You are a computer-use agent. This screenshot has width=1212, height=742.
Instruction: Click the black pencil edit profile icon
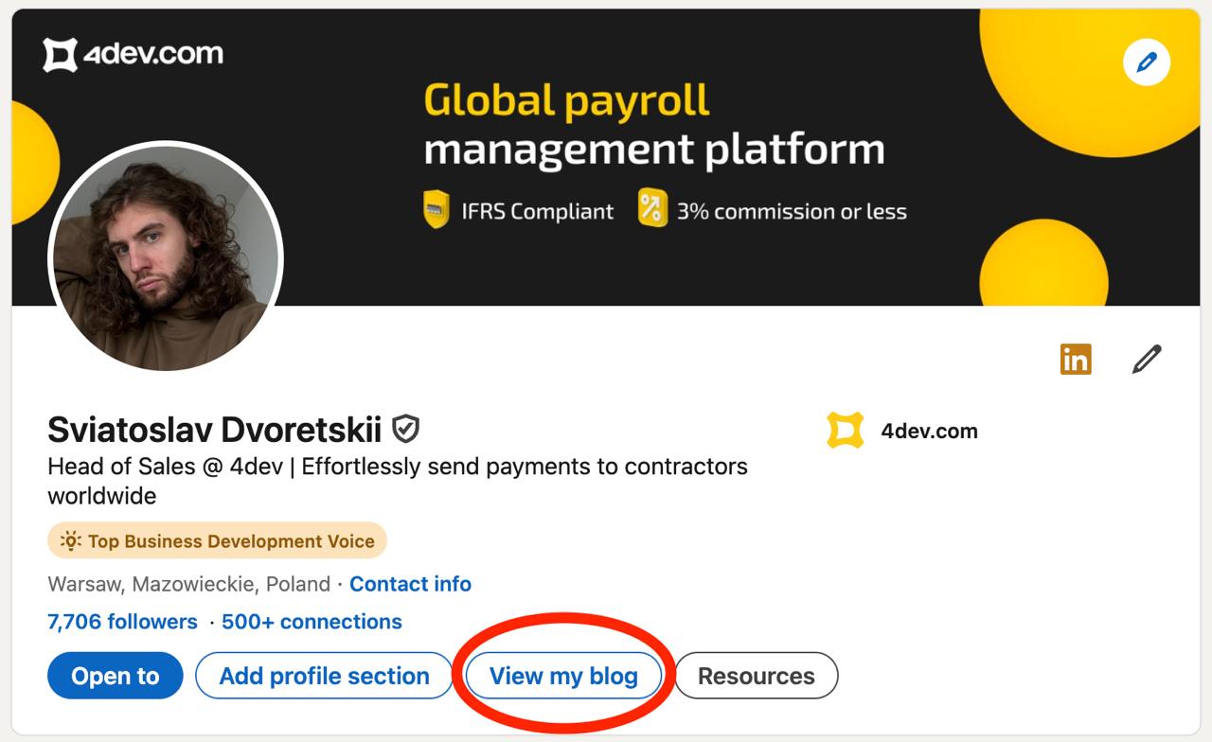click(1146, 360)
